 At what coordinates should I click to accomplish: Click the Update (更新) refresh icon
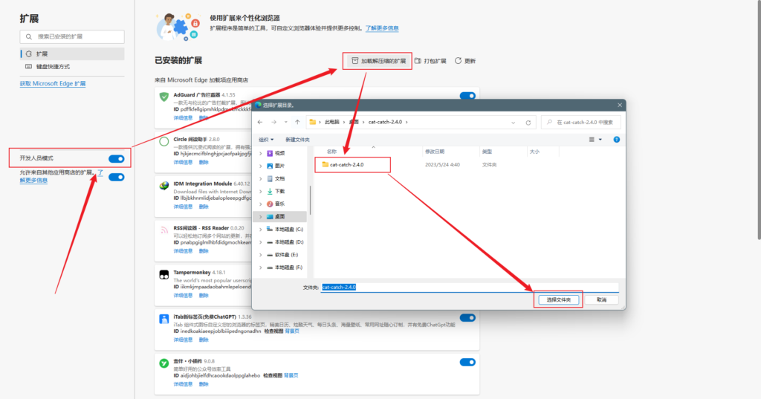click(x=458, y=61)
